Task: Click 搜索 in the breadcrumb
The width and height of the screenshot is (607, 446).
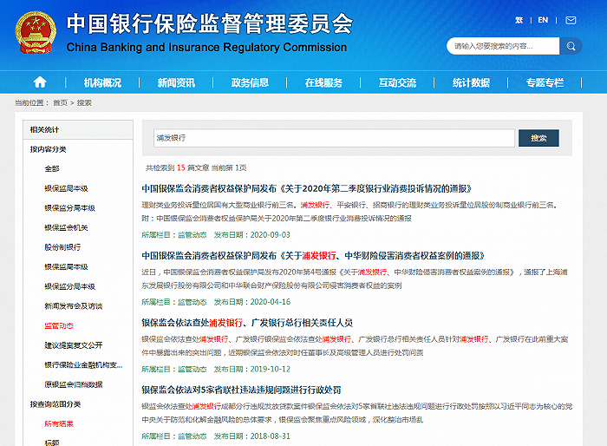Action: (x=84, y=102)
